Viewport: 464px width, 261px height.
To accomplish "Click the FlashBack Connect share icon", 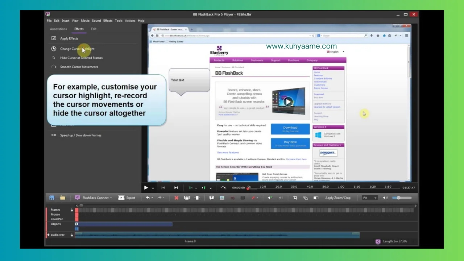I will pyautogui.click(x=77, y=198).
